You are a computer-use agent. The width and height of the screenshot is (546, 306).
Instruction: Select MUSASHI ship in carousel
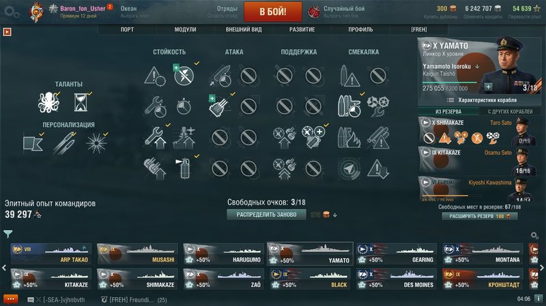[137, 254]
